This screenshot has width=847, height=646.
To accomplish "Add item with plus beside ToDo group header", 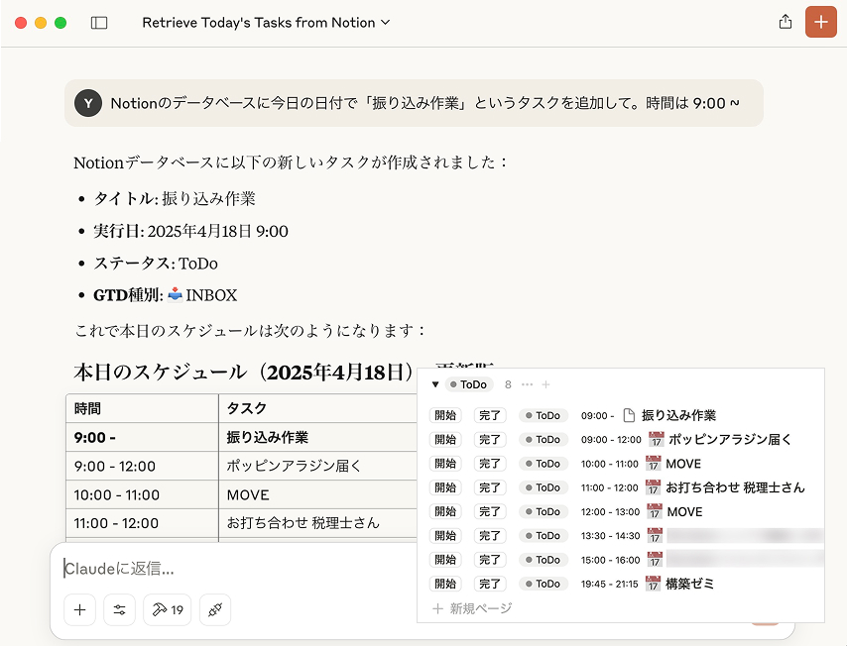I will tap(545, 384).
